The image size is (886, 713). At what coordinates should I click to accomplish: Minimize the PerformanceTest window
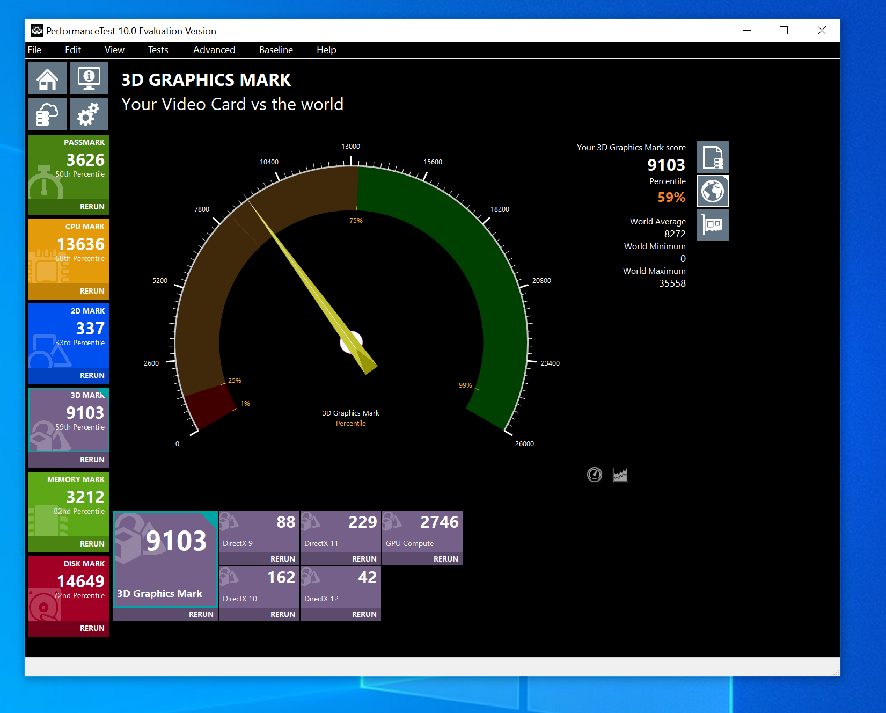coord(746,31)
